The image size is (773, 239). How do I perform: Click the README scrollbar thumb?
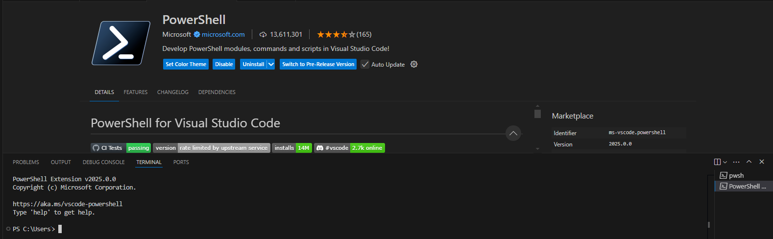[537, 114]
